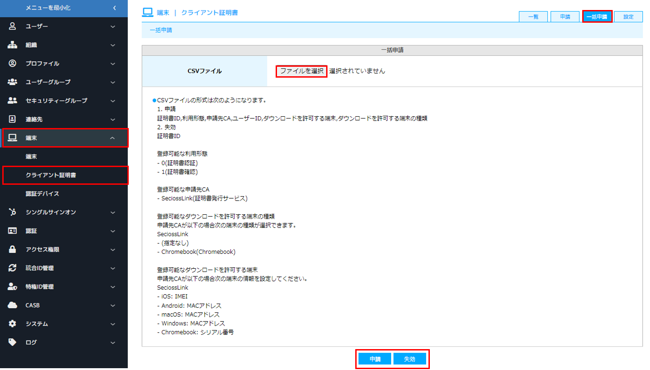Expand the 連絡先 menu chevron

click(113, 120)
